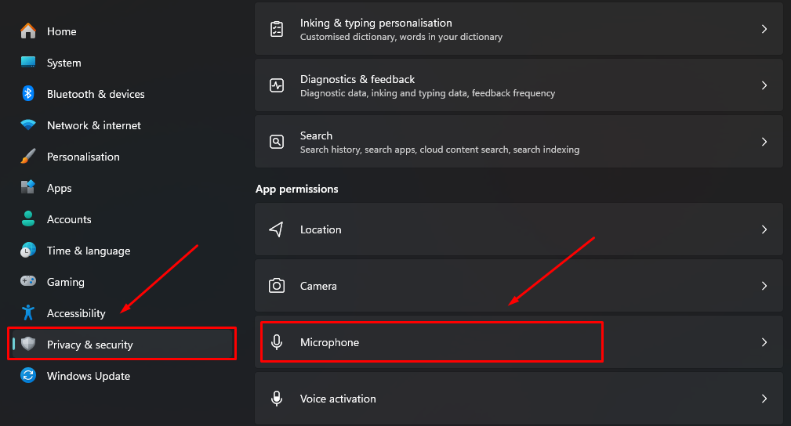This screenshot has width=791, height=426.
Task: Click the 'App permissions' heading
Action: click(x=296, y=189)
